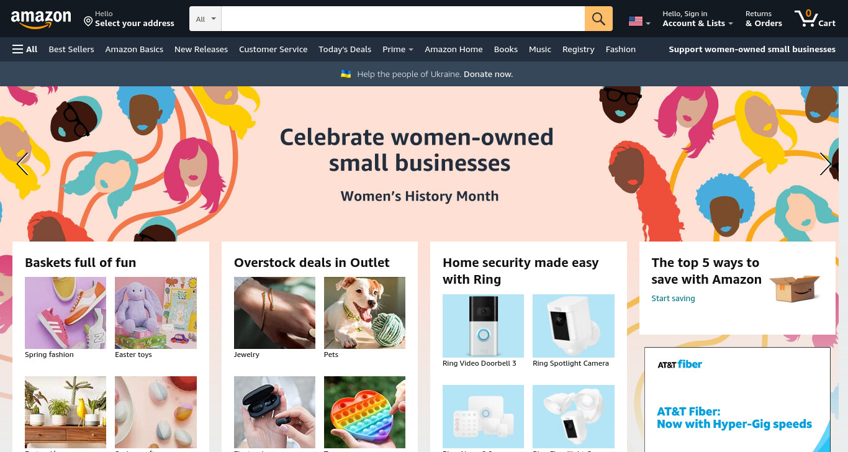Open the Ring Video Doorbell 3 thumbnail
Screen dimensions: 848x452
point(483,326)
